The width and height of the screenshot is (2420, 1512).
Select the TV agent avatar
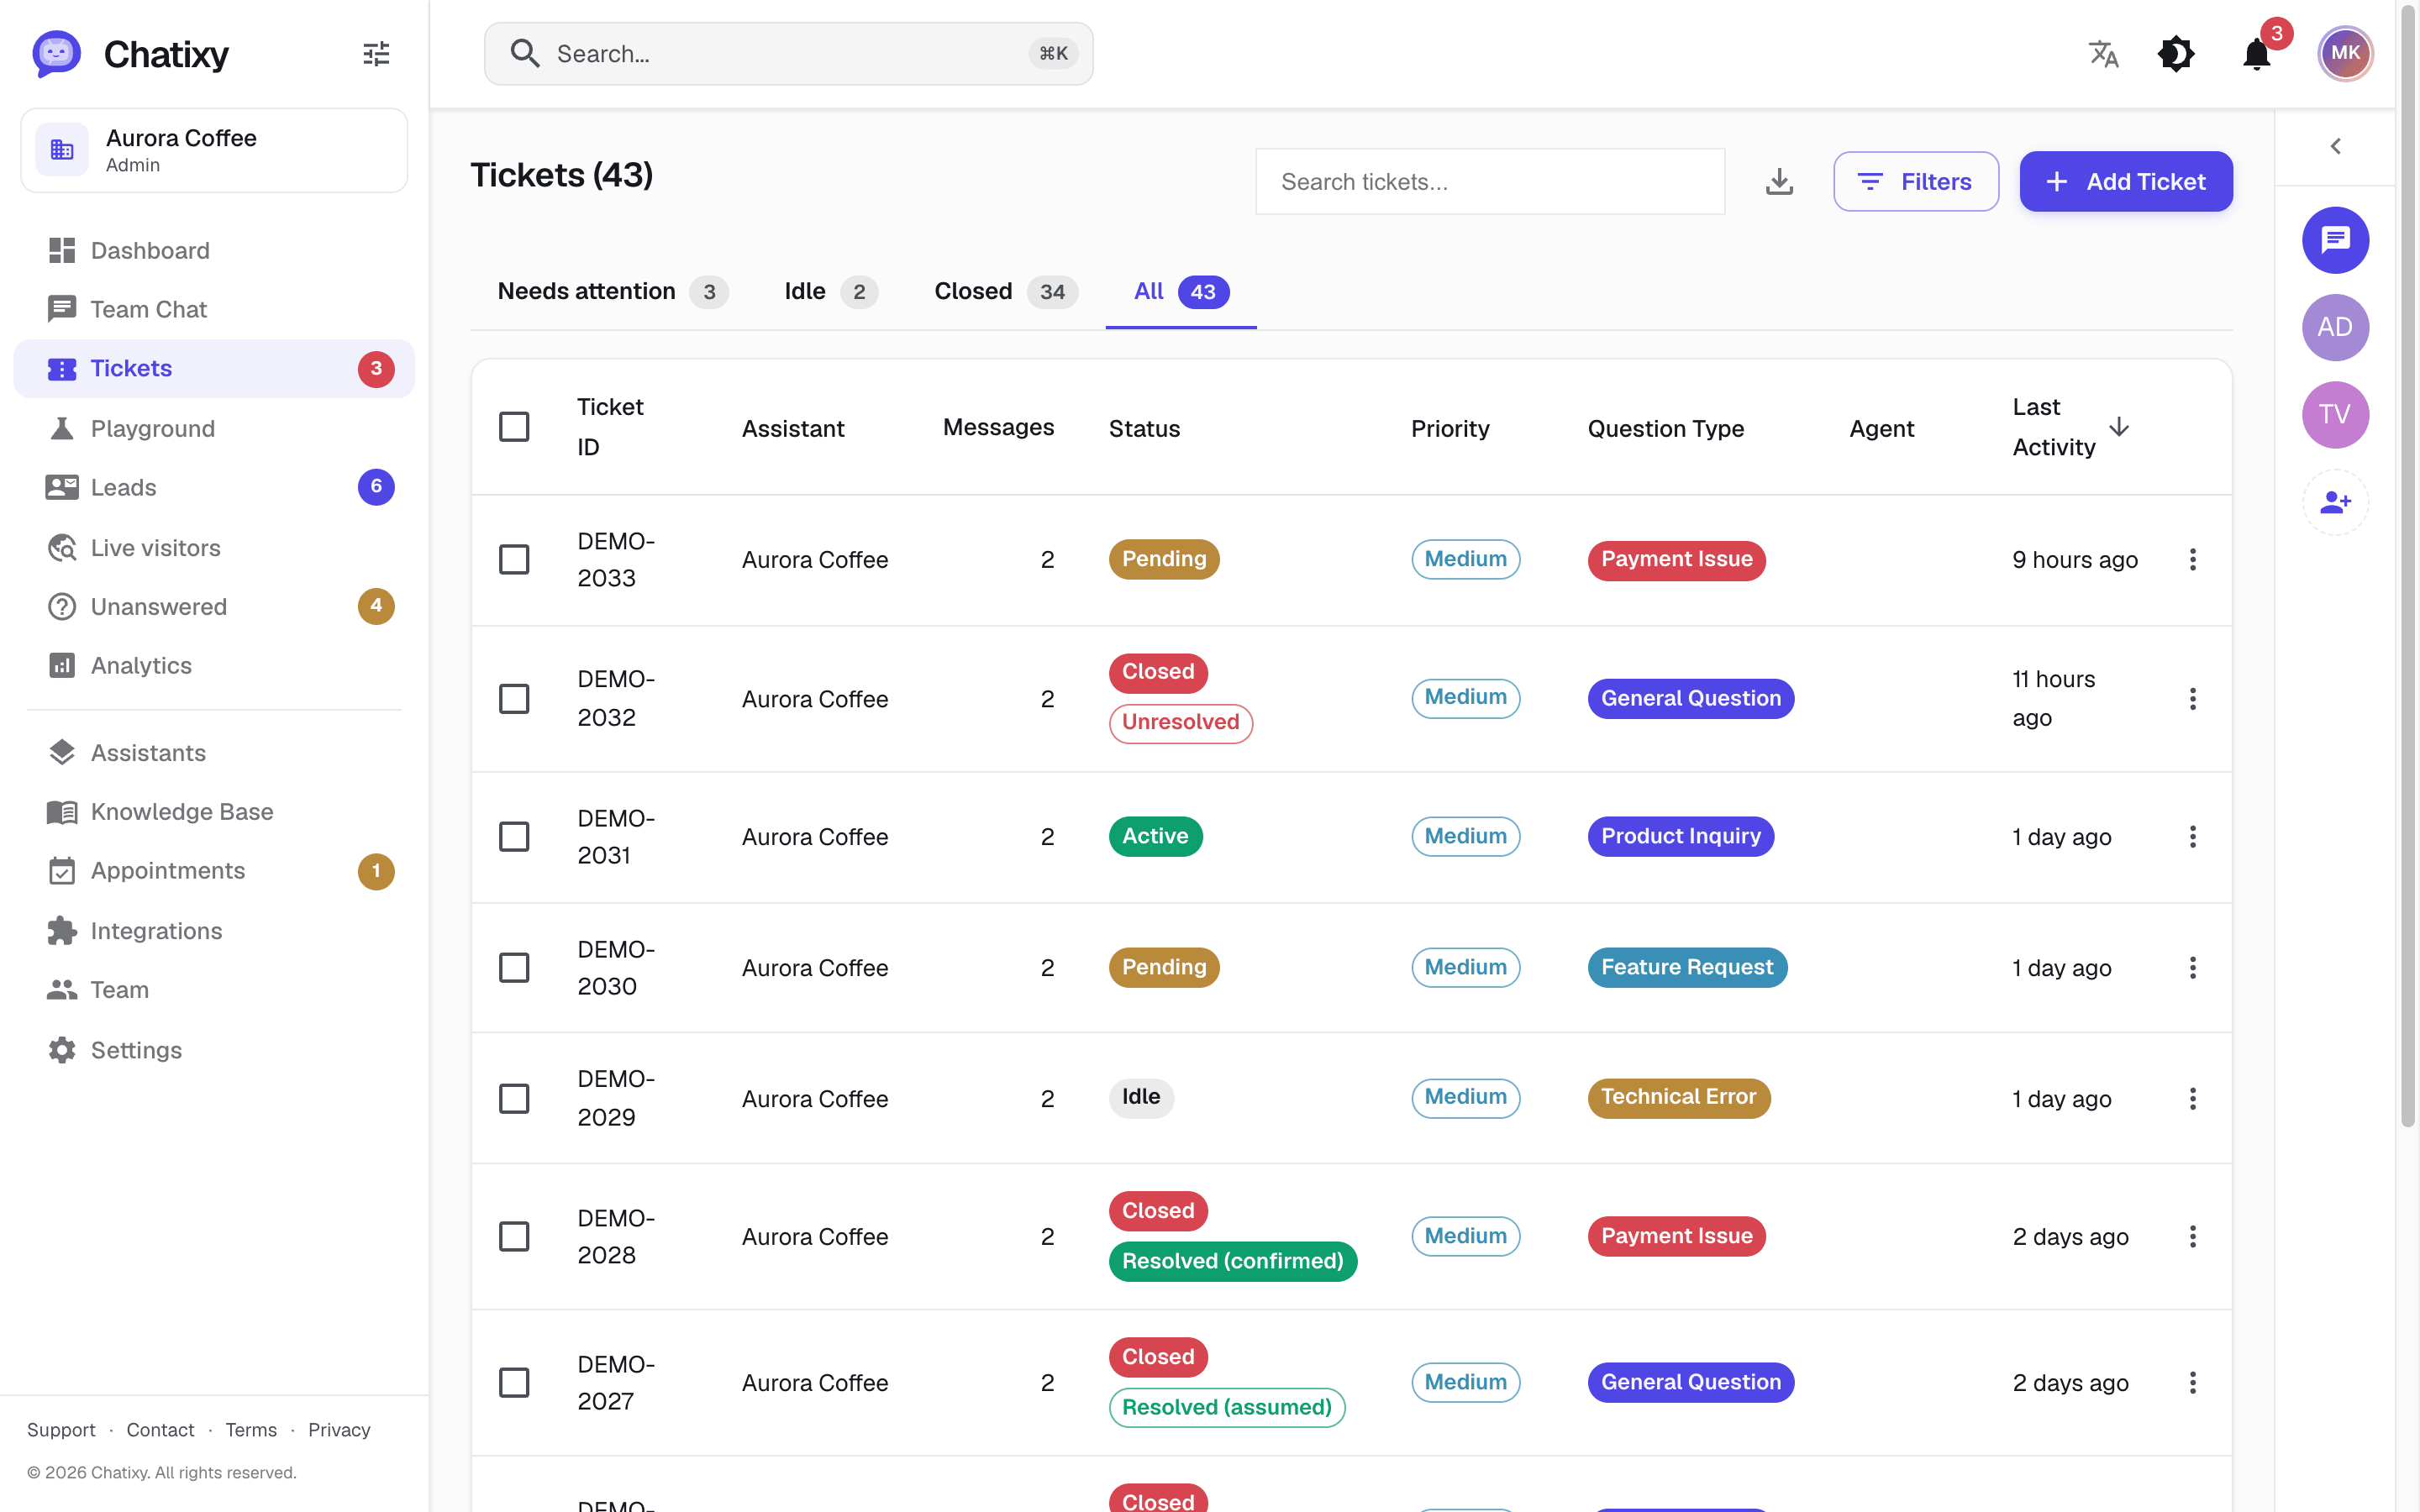(x=2335, y=414)
